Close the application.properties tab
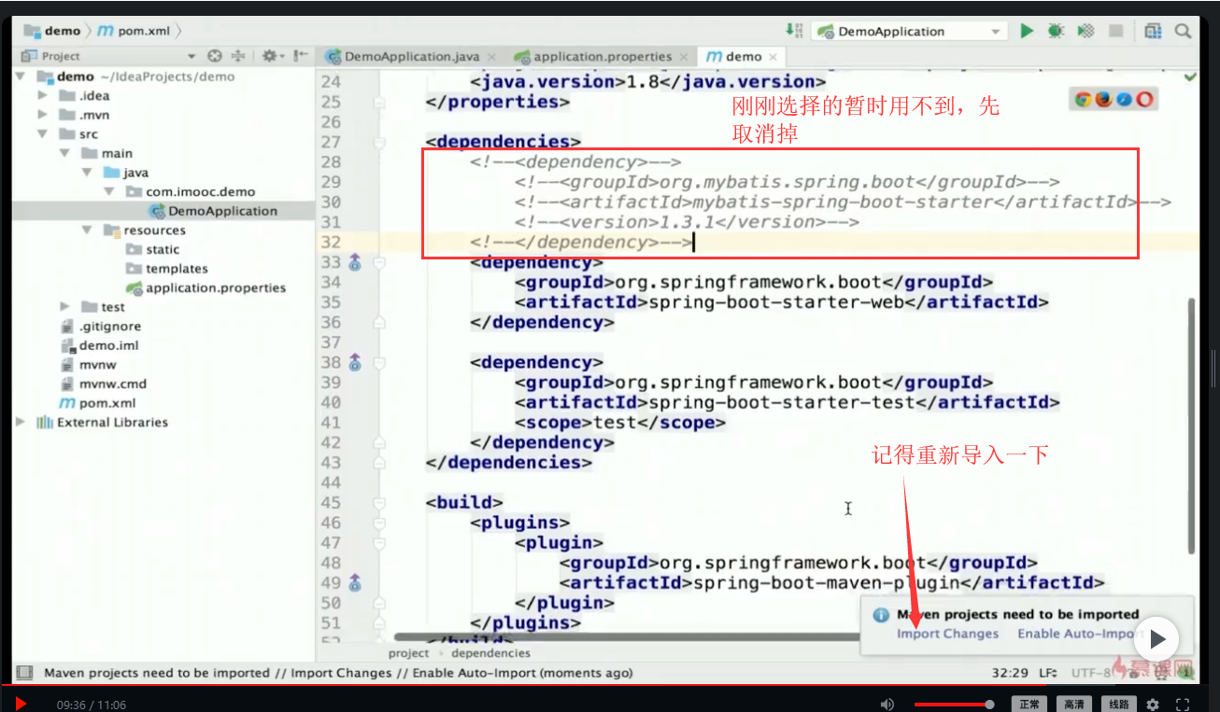The width and height of the screenshot is (1220, 712). tap(683, 57)
